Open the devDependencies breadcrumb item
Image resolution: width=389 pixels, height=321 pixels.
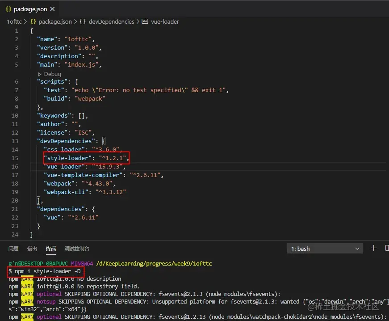[111, 22]
